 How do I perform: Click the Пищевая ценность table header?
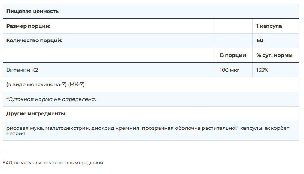[x=32, y=11]
